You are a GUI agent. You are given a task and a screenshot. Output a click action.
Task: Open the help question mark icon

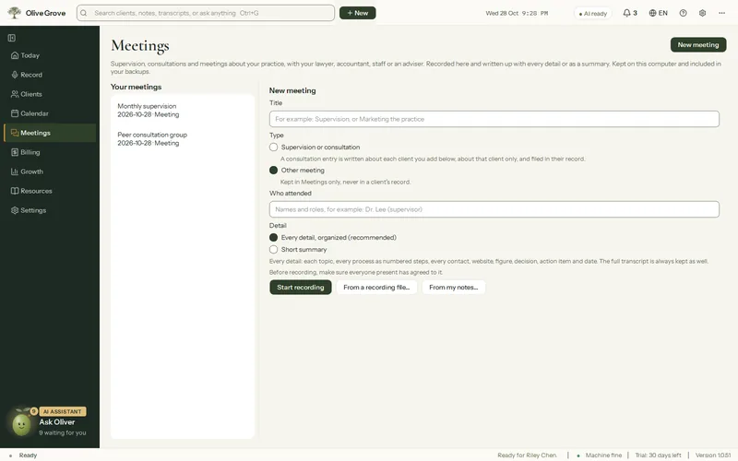(683, 13)
